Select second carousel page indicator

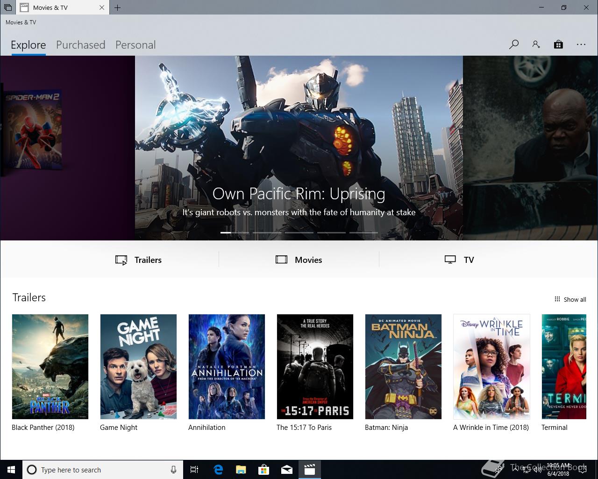[267, 232]
